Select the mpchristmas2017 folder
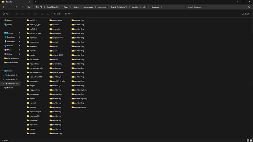Image resolution: width=253 pixels, height=142 pixels. click(34, 73)
